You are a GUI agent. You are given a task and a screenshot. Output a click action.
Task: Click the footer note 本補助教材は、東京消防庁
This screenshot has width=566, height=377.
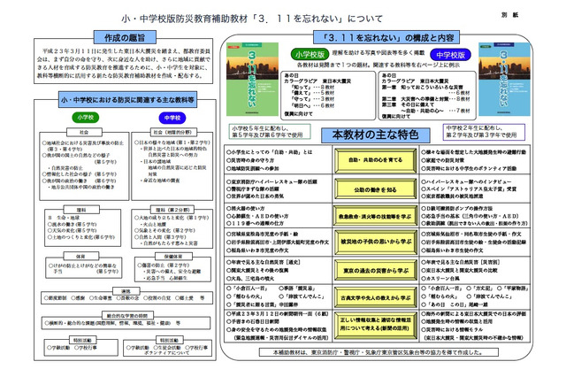click(379, 352)
